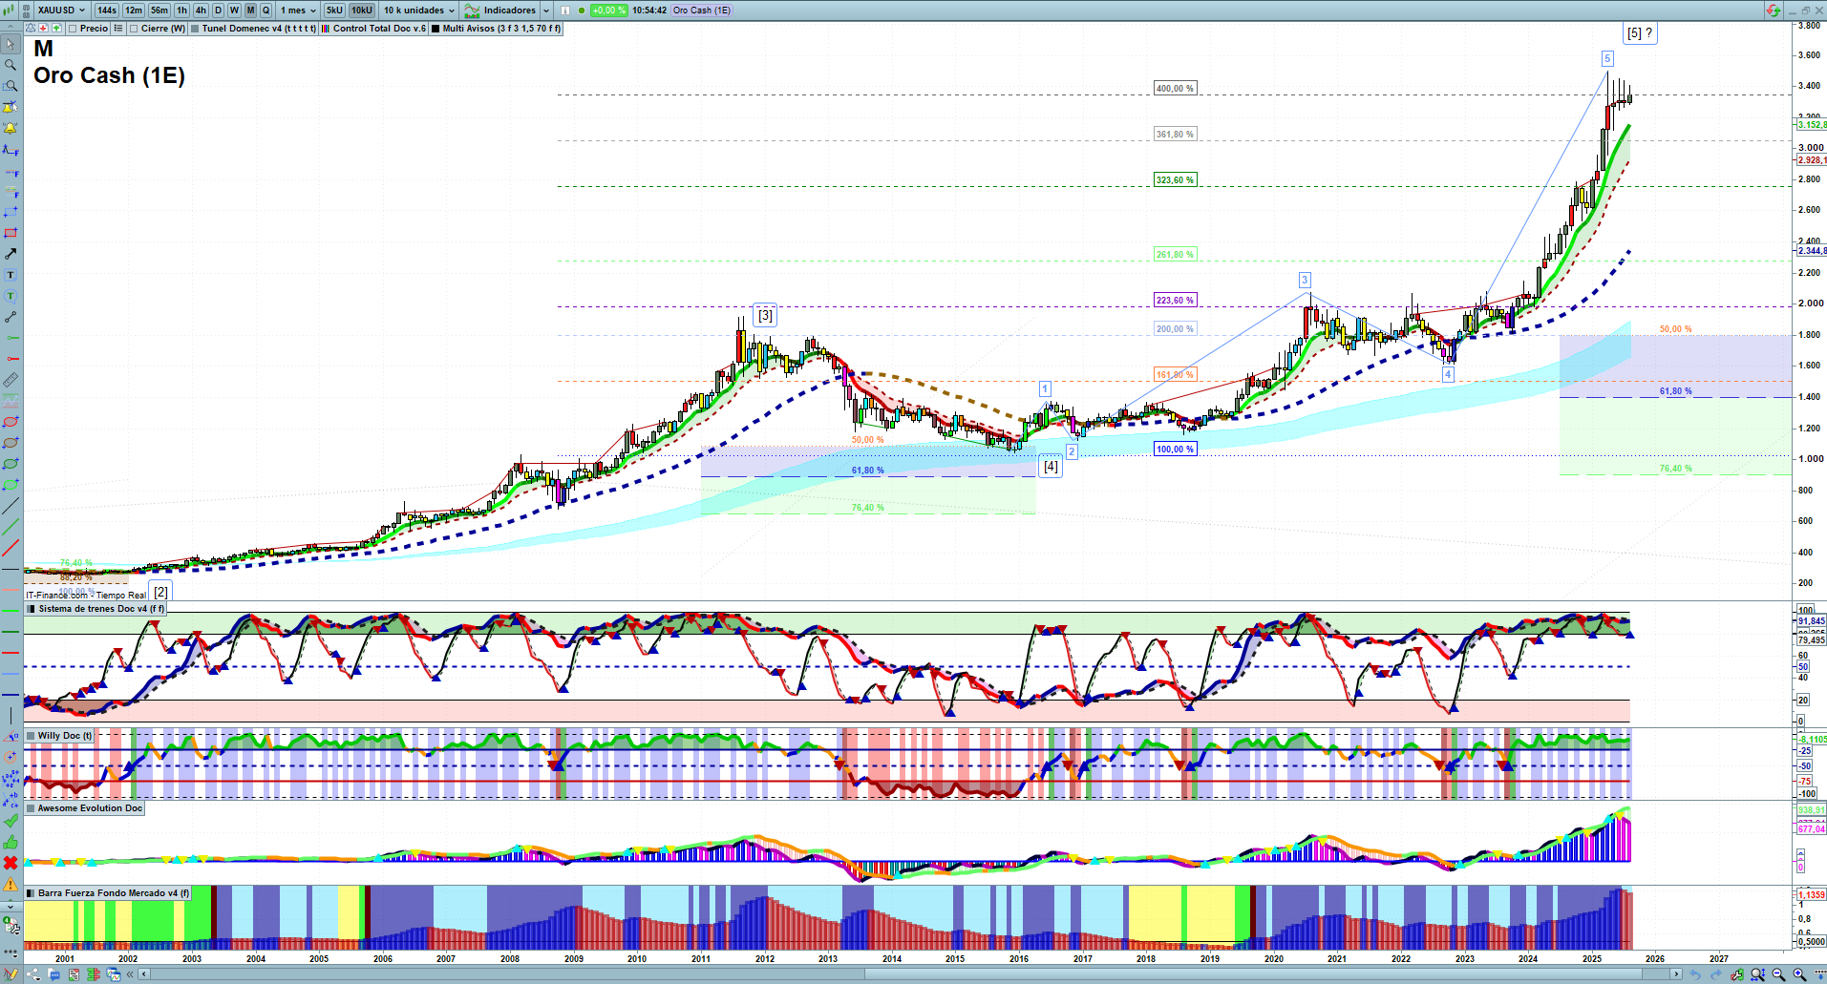Choose the red X marker tool
Viewport: 1827px width, 984px height.
11,863
